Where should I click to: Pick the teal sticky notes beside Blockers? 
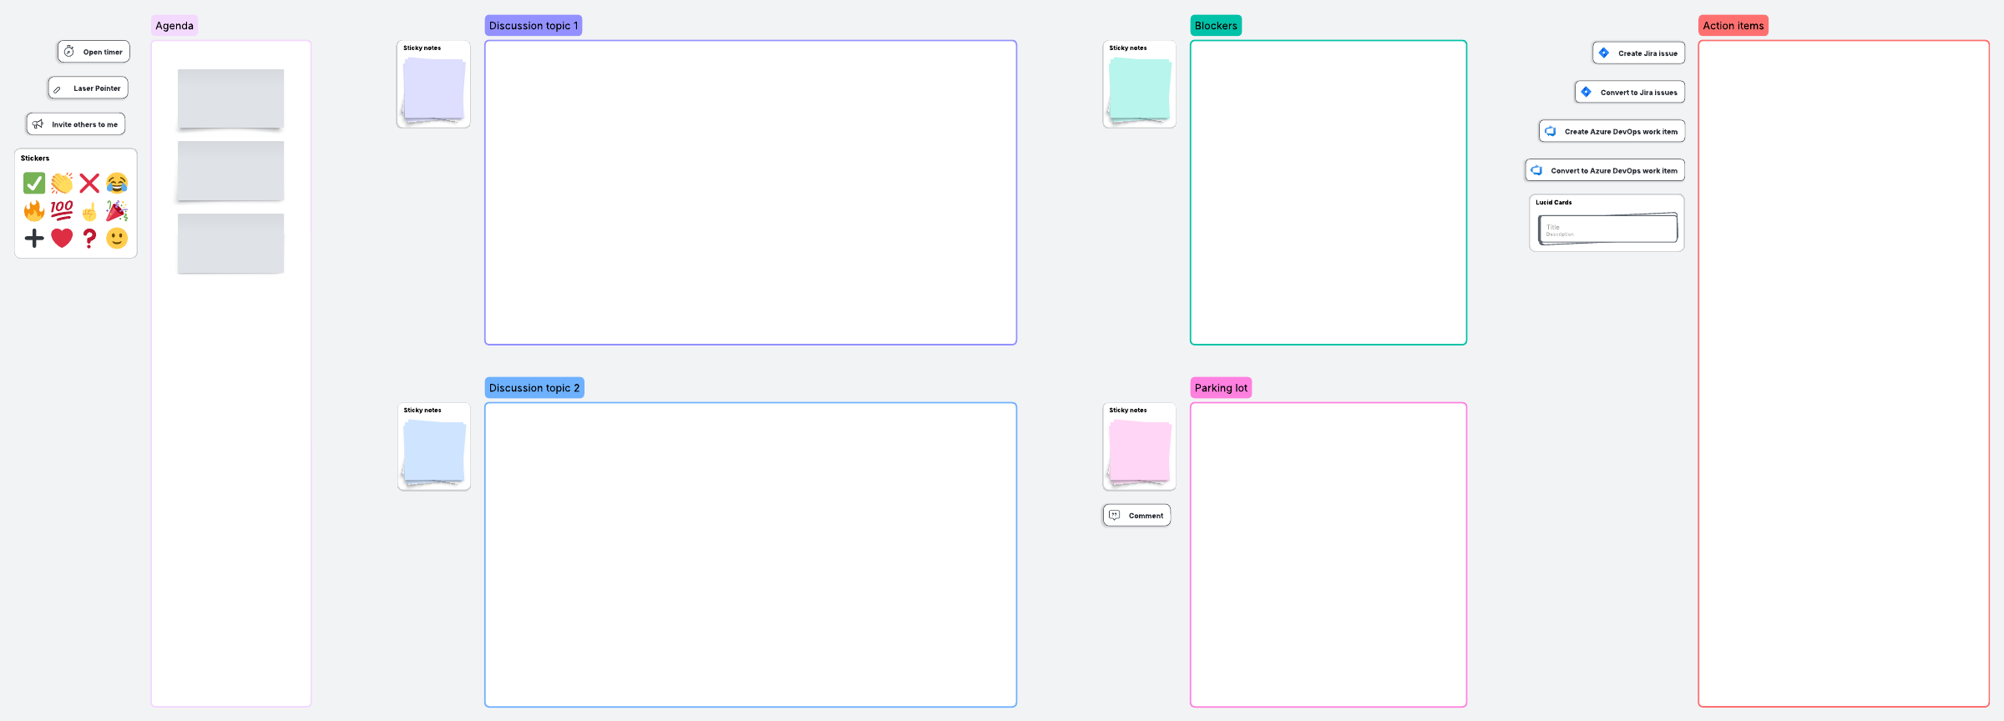pos(1139,89)
